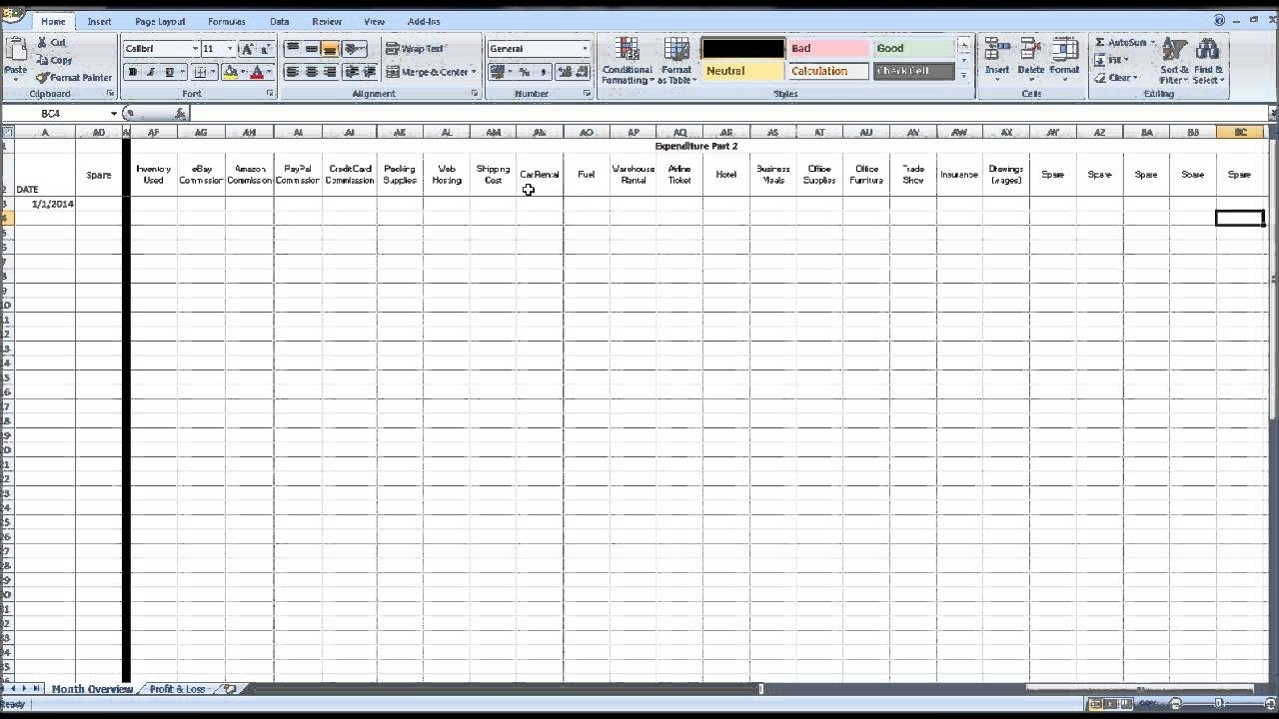
Task: Apply the Percent Style number format
Action: 523,72
